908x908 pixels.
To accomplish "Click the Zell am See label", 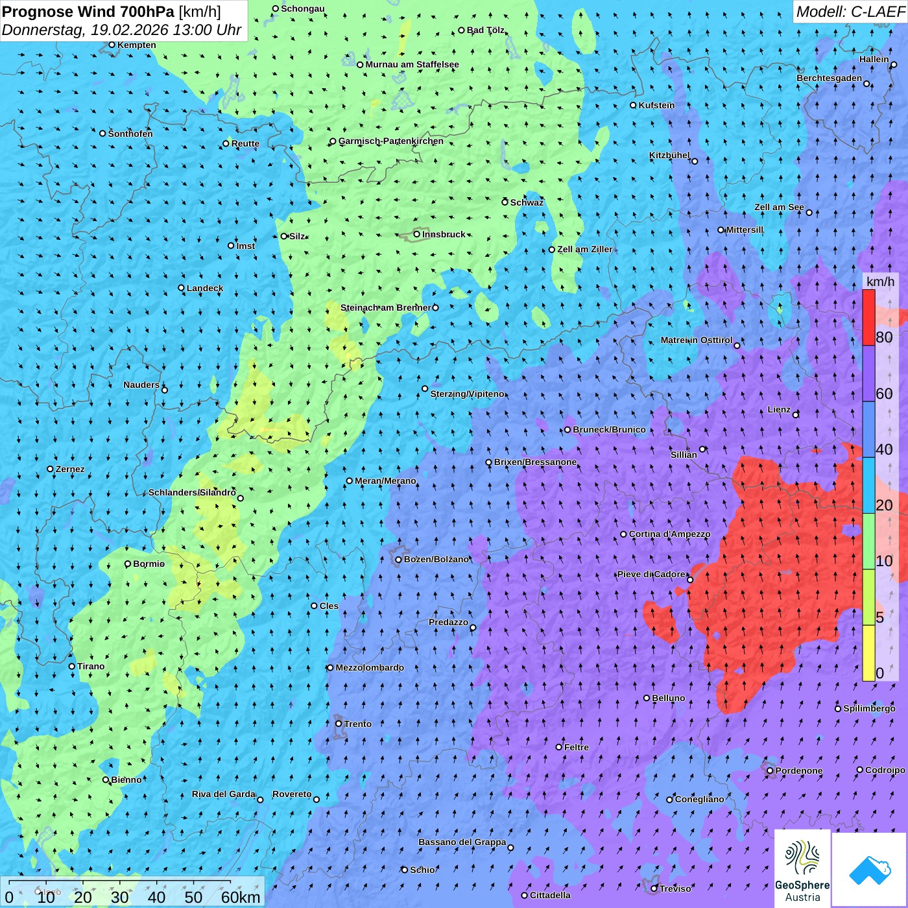I will pyautogui.click(x=779, y=207).
